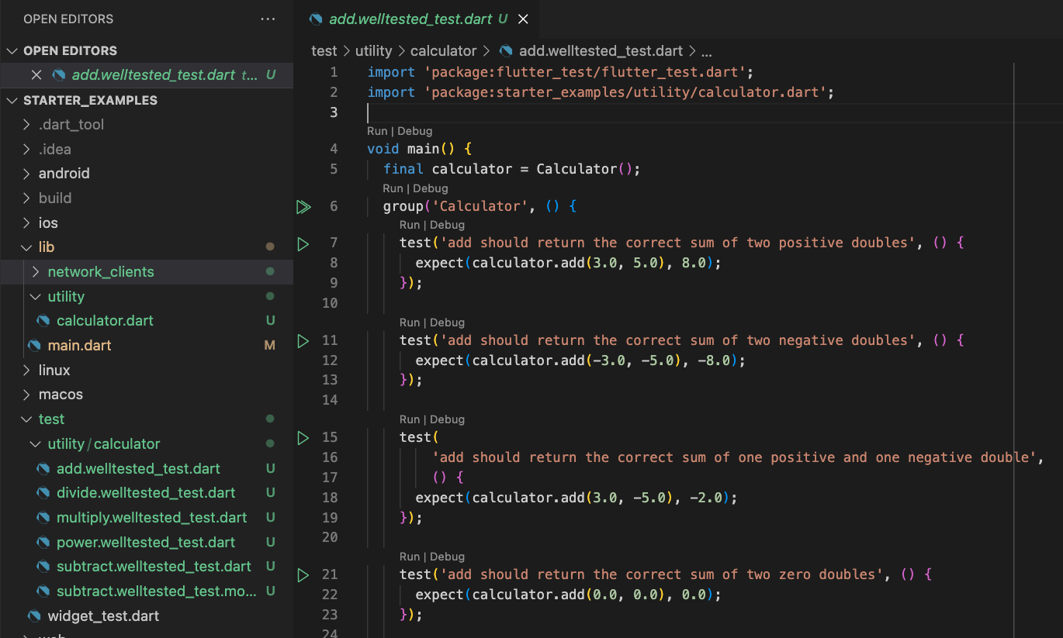
Task: Expand the network_clients folder
Action: click(36, 272)
